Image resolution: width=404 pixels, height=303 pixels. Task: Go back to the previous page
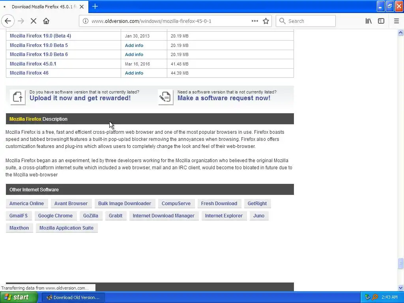(8, 21)
